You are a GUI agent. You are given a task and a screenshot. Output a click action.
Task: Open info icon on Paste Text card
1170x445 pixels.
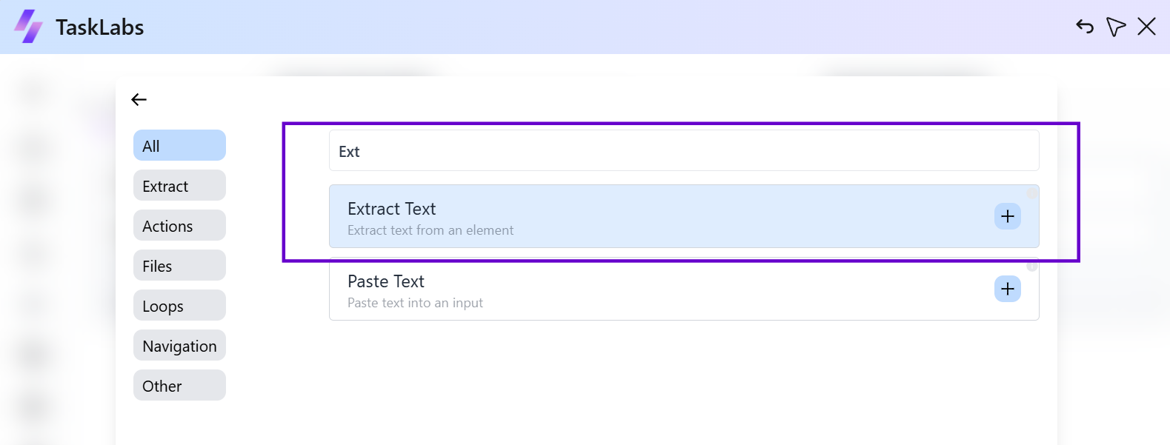(x=1032, y=266)
